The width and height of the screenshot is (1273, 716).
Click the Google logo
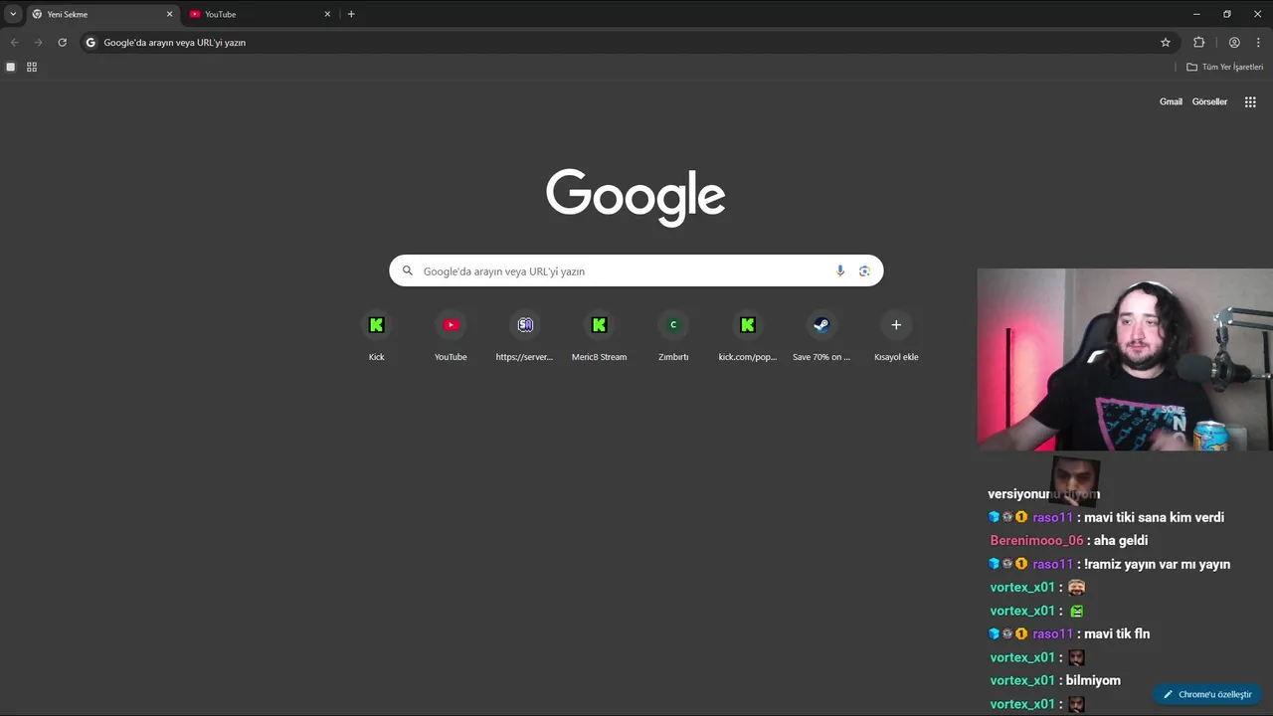pos(636,197)
